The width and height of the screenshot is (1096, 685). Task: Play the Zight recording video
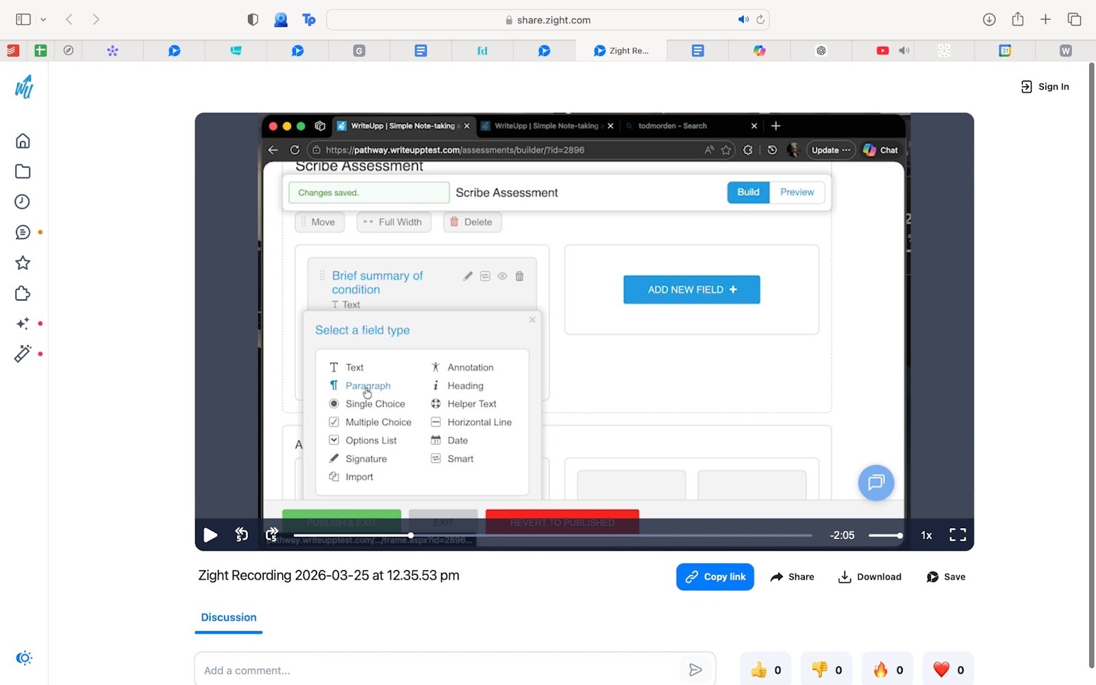coord(210,535)
